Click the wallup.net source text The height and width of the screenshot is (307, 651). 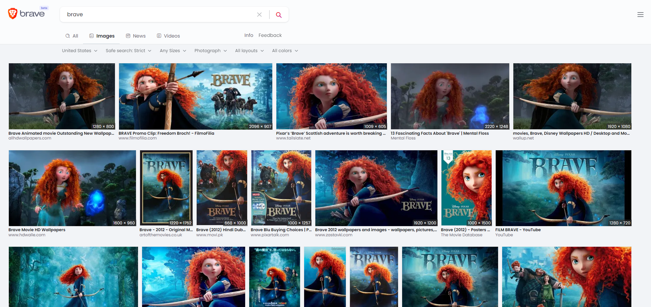pos(523,138)
